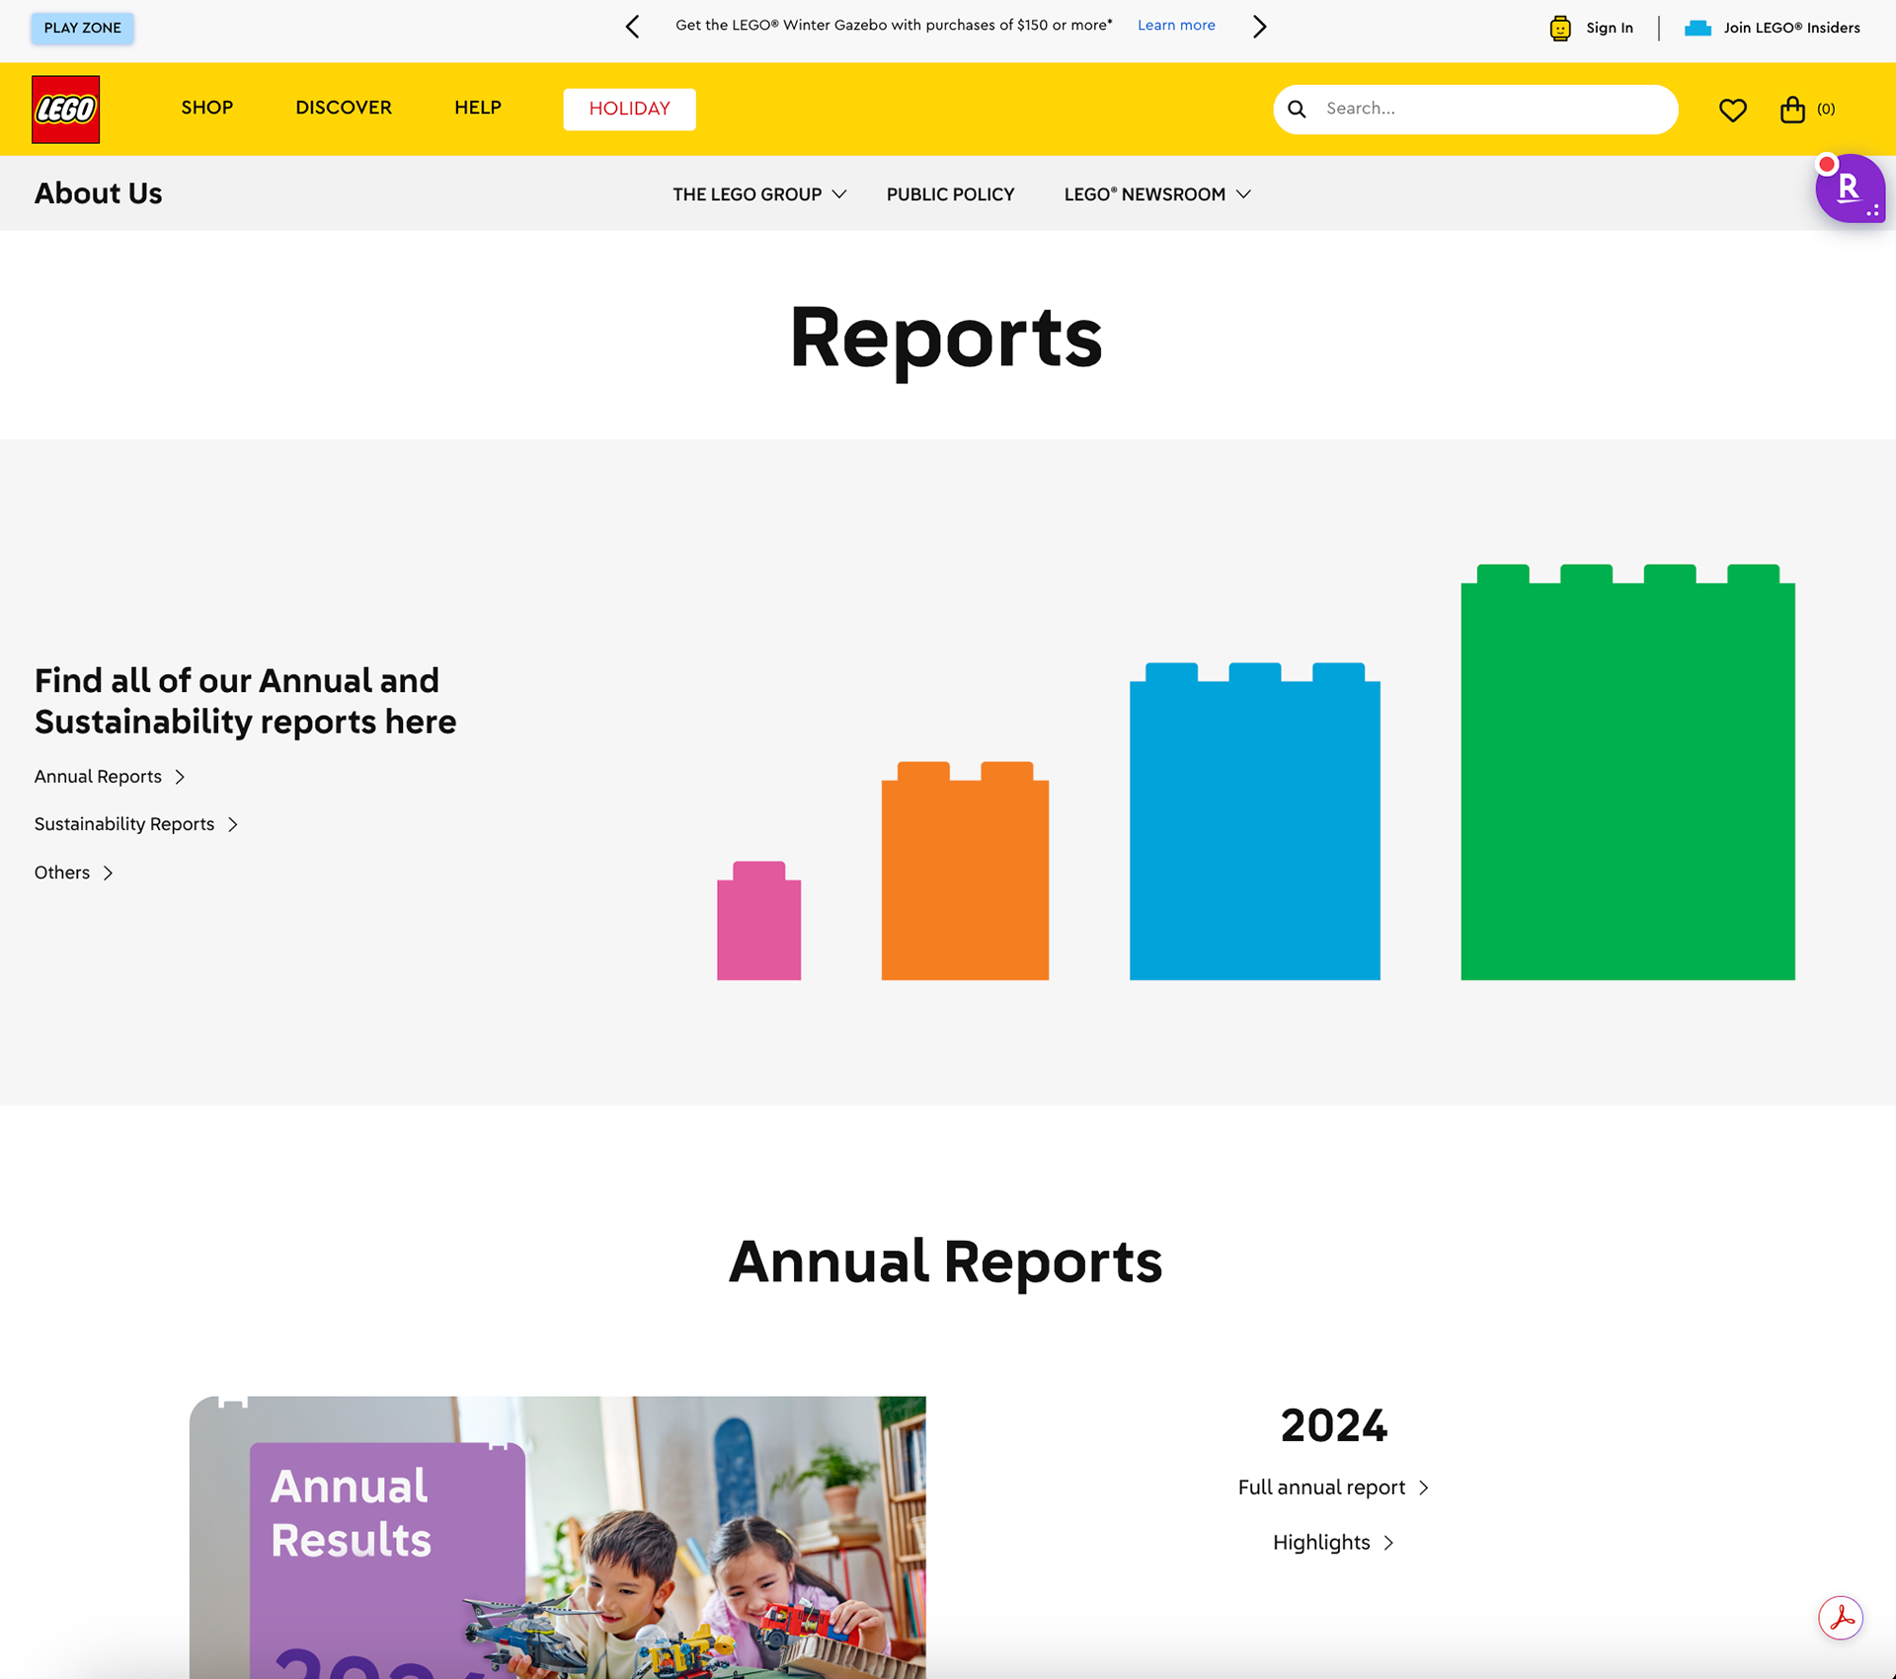Screen dimensions: 1896x1679
Task: Open the wishlist hearts icon
Action: click(x=1732, y=109)
